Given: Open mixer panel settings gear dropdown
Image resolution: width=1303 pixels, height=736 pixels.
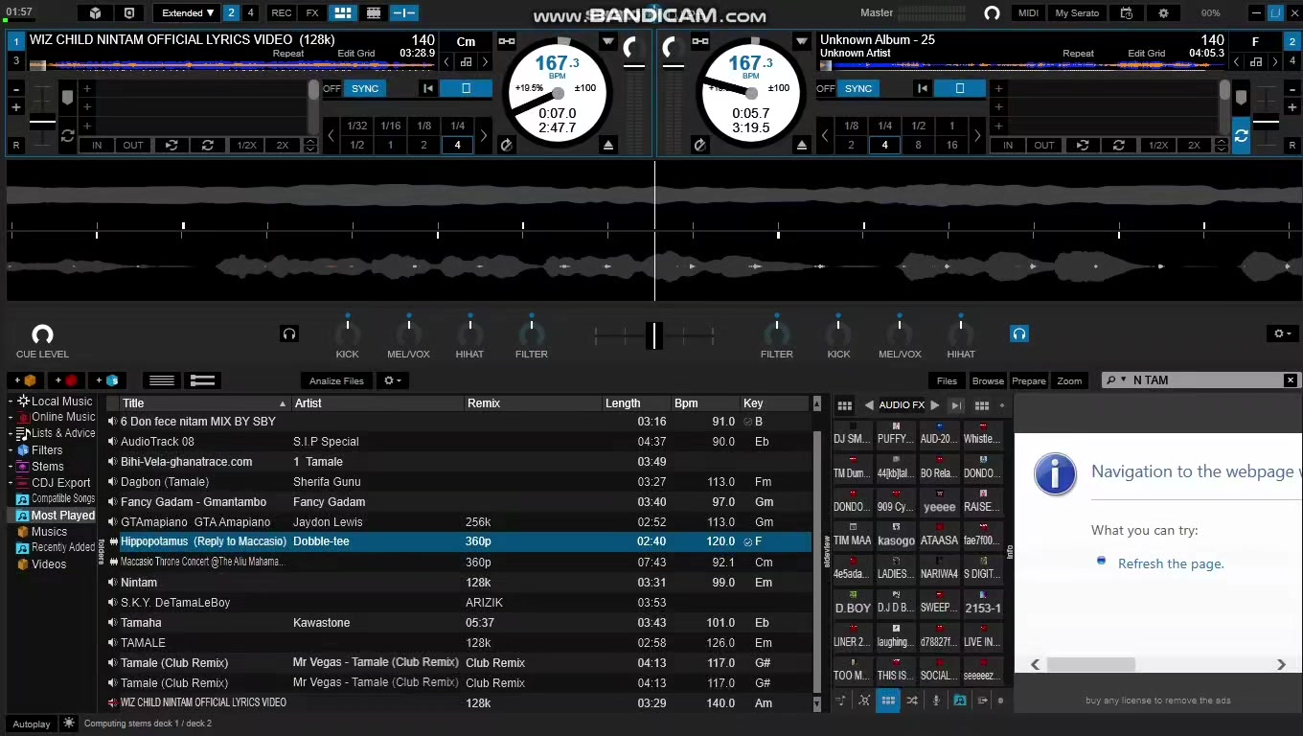Looking at the screenshot, I should point(1281,333).
